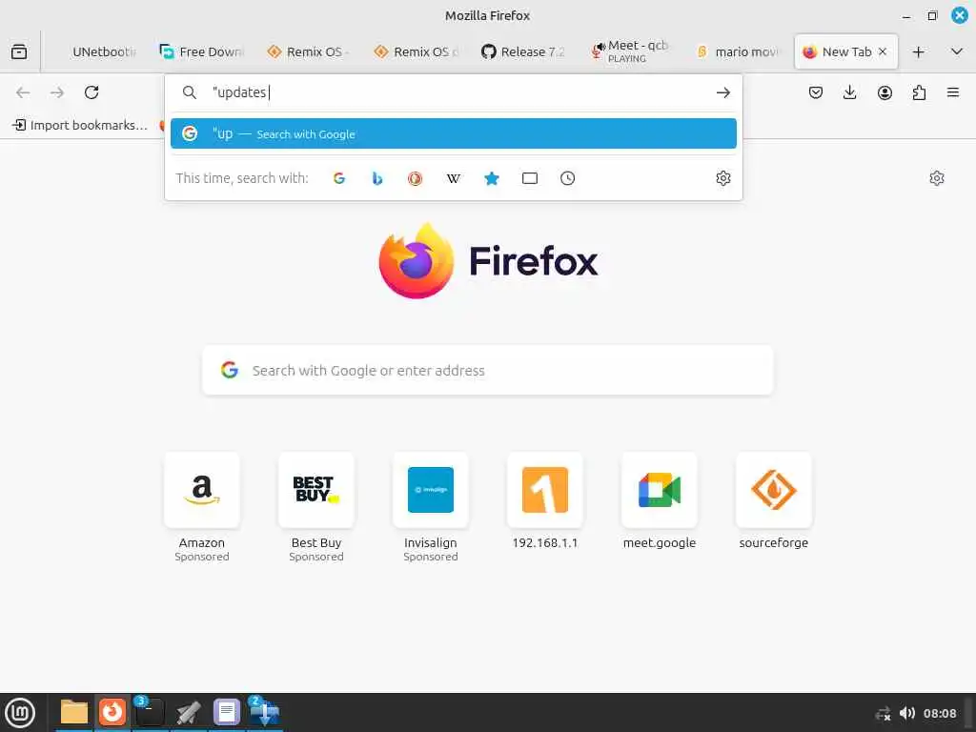Click the address bar containing "updates
976x732 pixels.
click(x=453, y=92)
